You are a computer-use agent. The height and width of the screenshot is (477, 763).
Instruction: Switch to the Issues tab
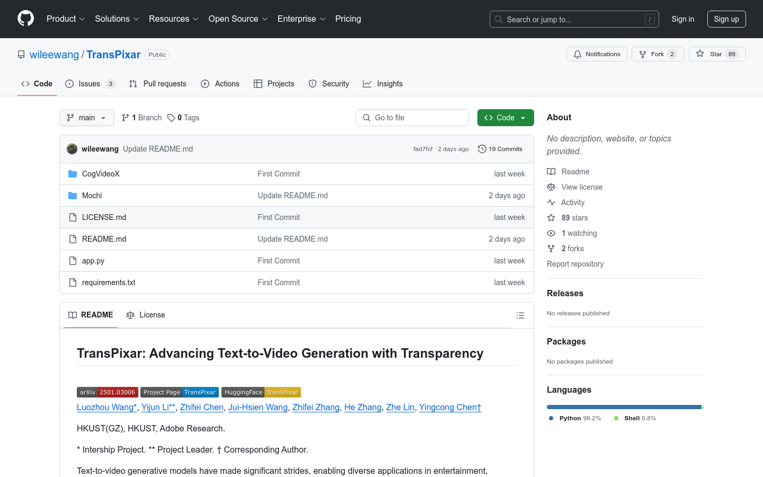click(x=90, y=84)
